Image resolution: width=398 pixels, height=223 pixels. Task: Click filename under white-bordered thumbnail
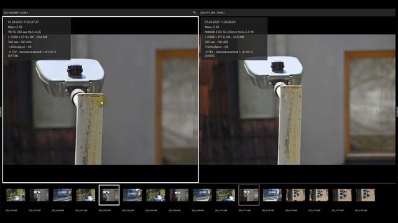coord(104,211)
